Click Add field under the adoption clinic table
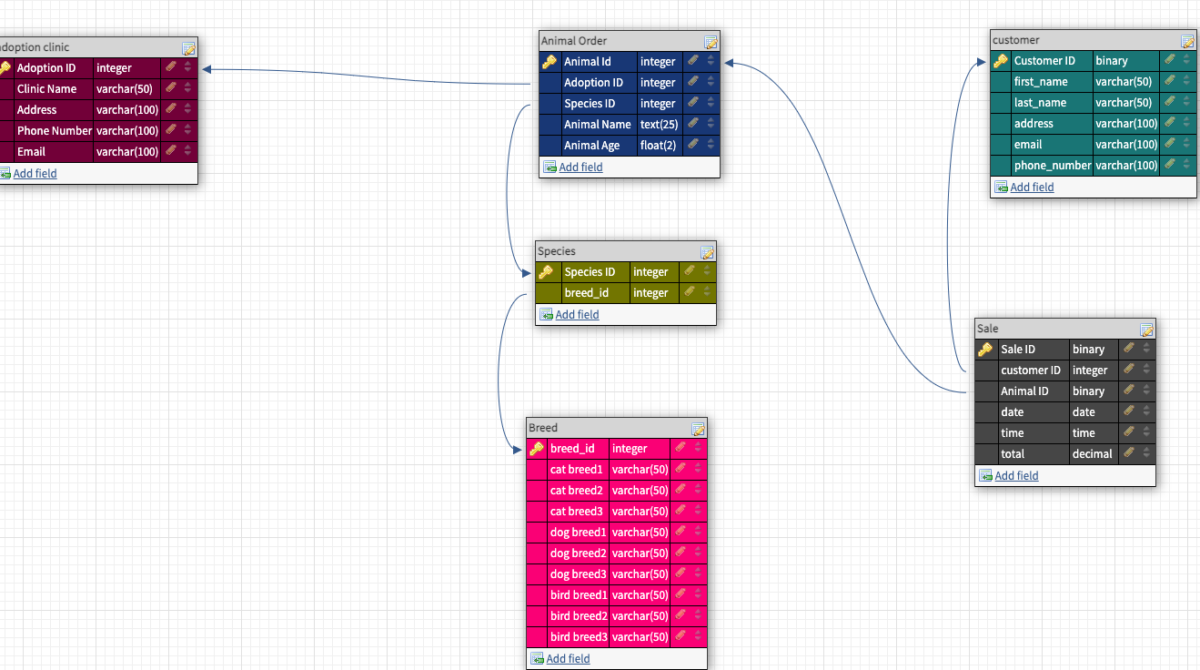The height and width of the screenshot is (670, 1200). click(35, 173)
